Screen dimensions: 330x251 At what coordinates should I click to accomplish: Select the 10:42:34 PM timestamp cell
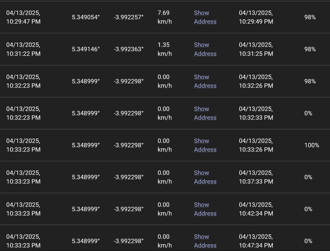[x=256, y=209]
